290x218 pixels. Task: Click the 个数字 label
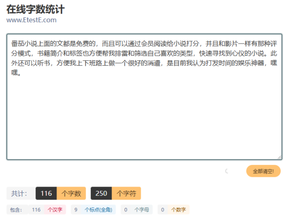pos(178,210)
